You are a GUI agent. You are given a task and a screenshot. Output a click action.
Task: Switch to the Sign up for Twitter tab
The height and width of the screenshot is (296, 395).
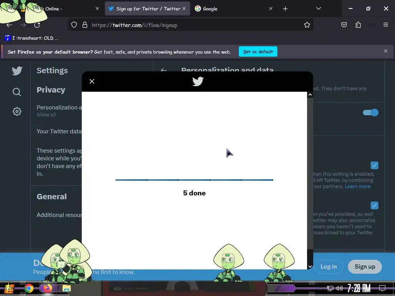click(x=148, y=8)
